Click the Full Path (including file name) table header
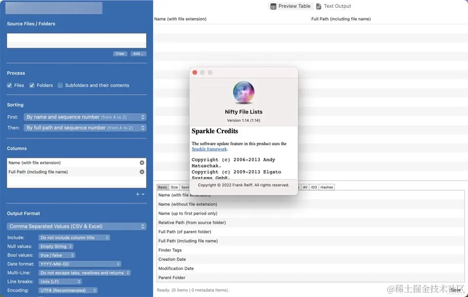468x297 pixels. [x=389, y=19]
